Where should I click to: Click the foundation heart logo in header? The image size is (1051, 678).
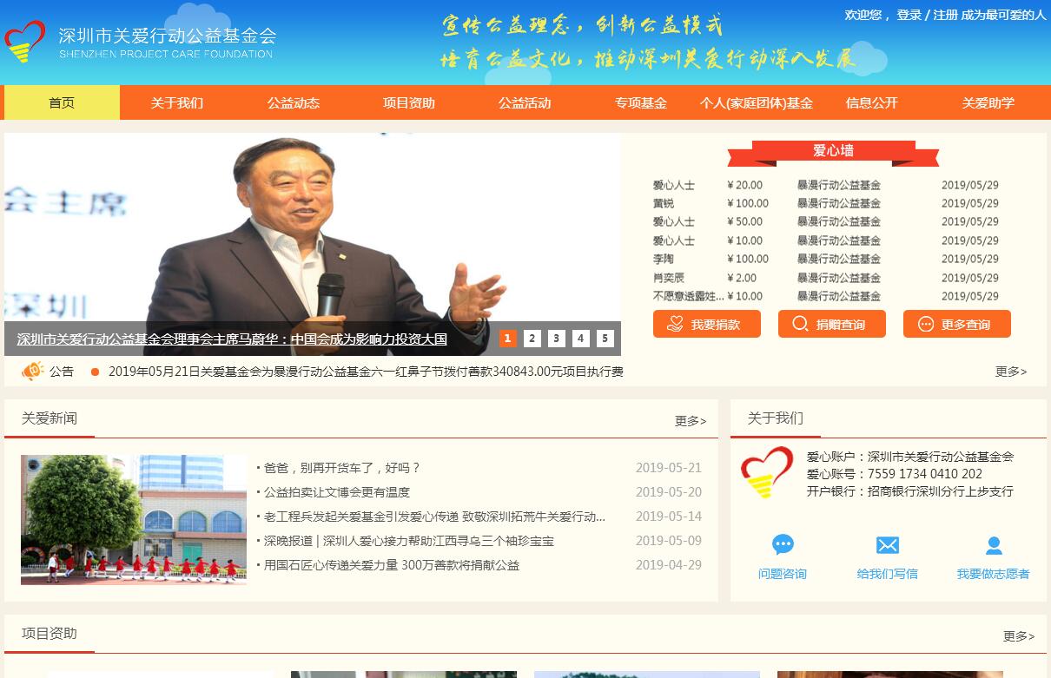click(x=25, y=41)
